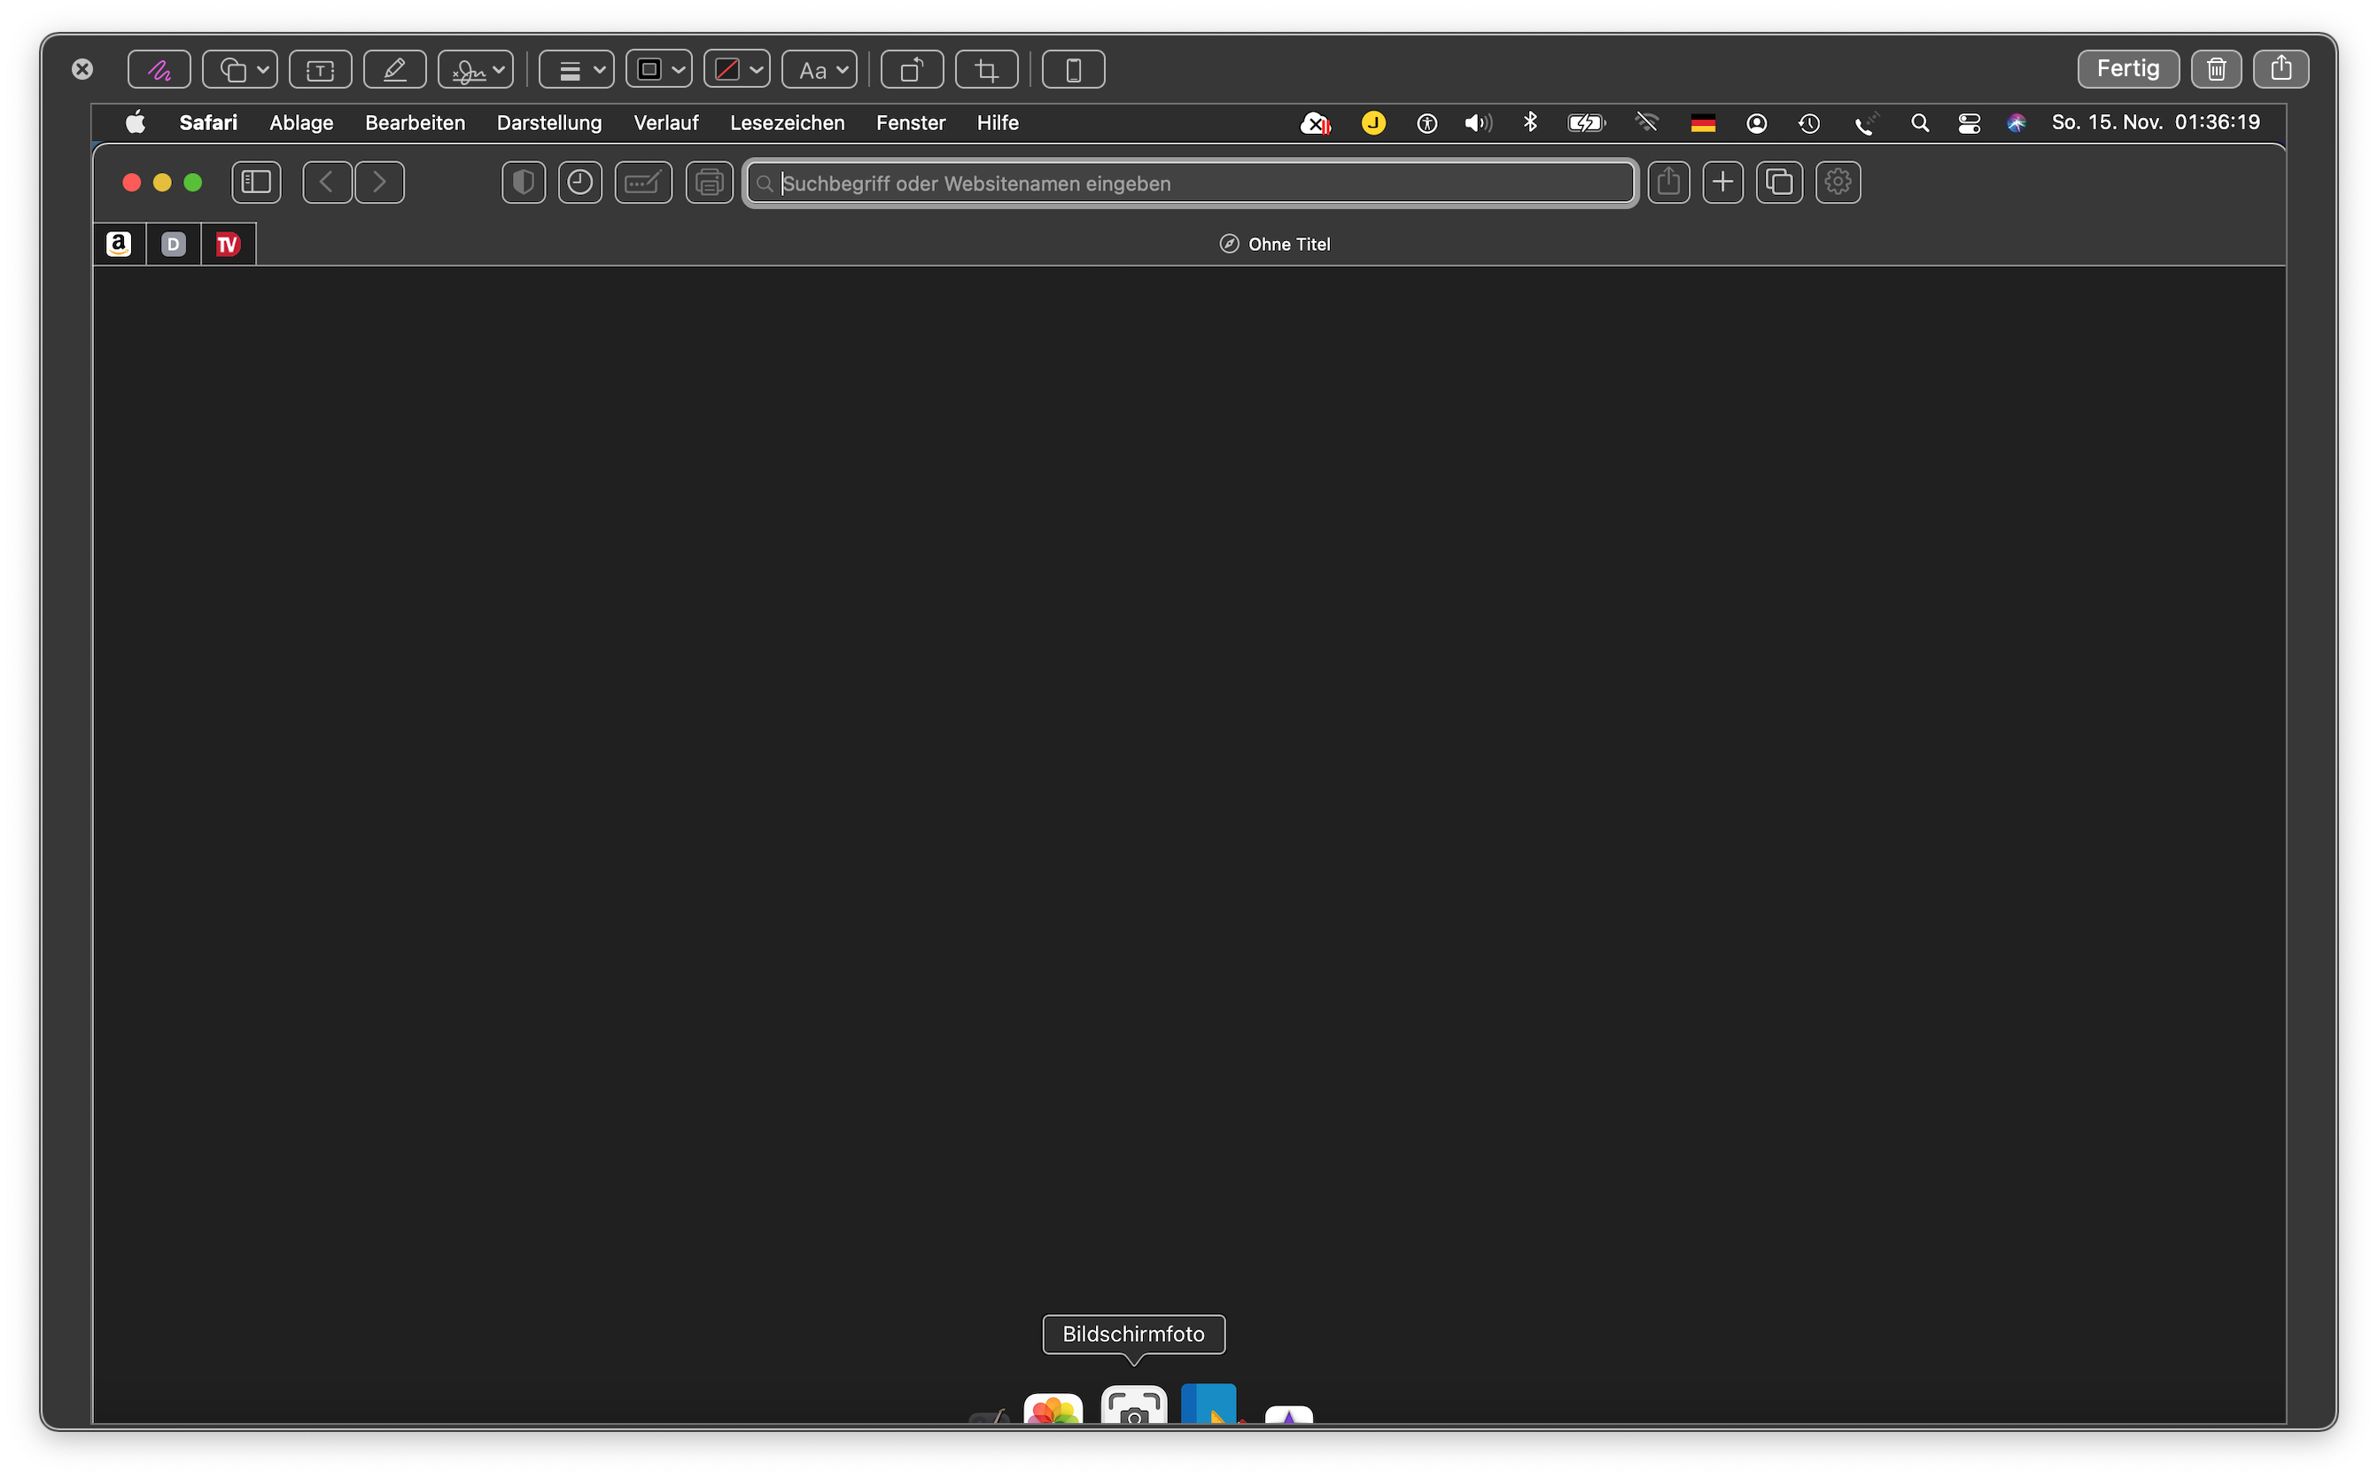
Task: Select the Text box tool
Action: [x=320, y=69]
